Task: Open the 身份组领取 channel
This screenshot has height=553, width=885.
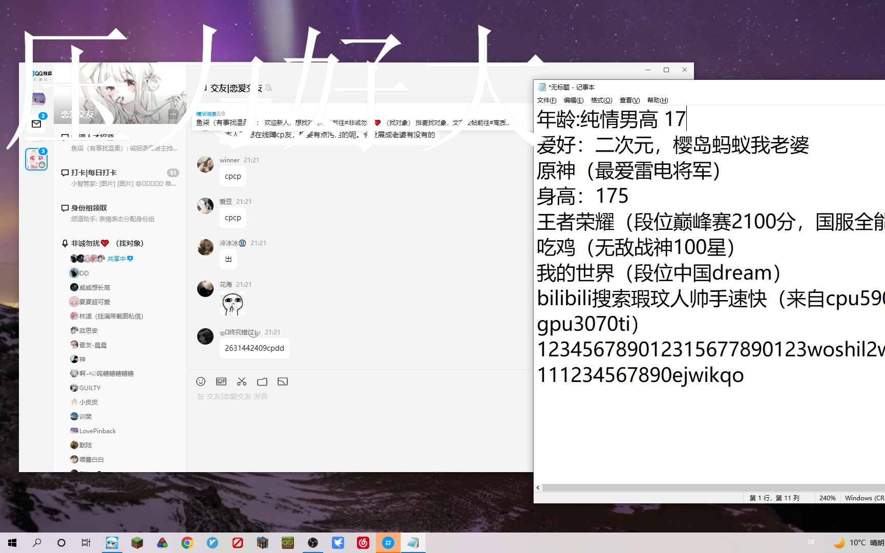Action: [120, 213]
